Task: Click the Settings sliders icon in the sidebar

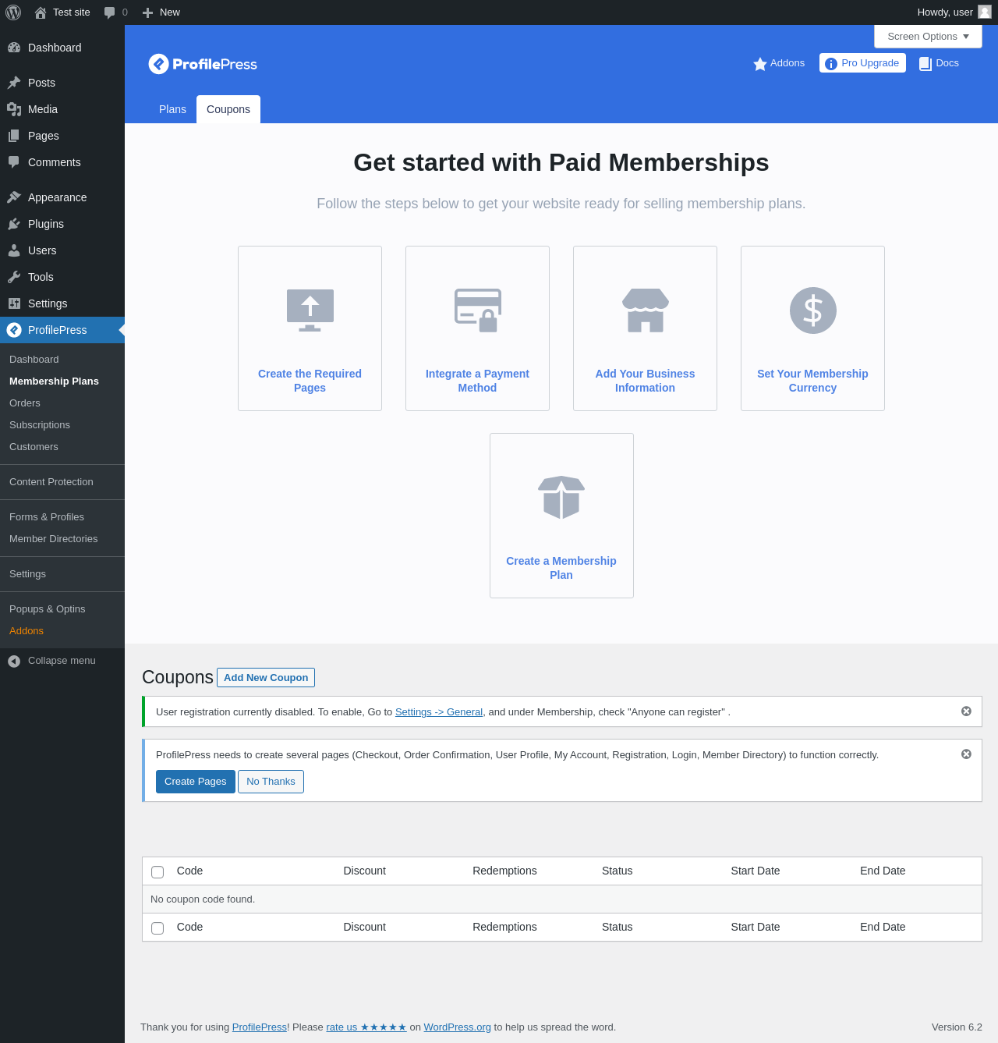Action: tap(14, 303)
